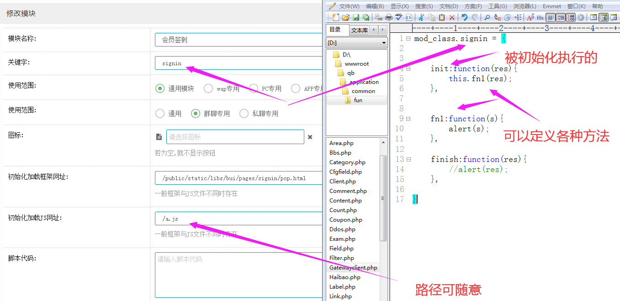Screen dimensions: 620x301
Task: Open the 文件(W) menu
Action: click(x=349, y=6)
